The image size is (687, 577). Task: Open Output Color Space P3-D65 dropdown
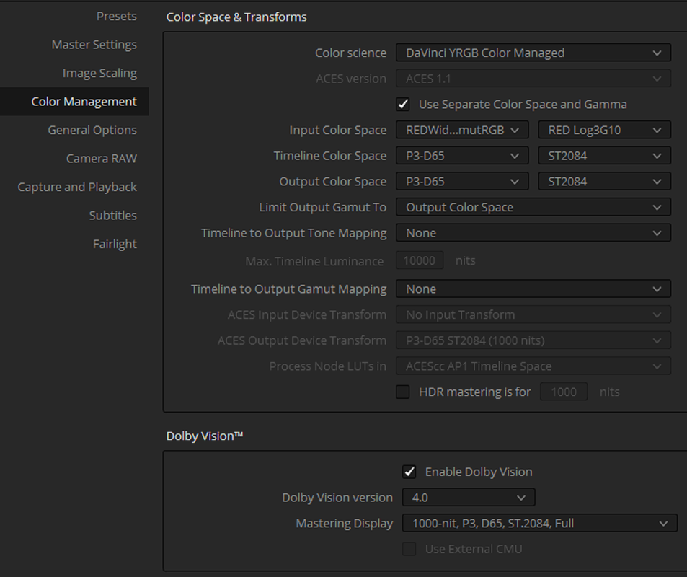[x=462, y=182]
